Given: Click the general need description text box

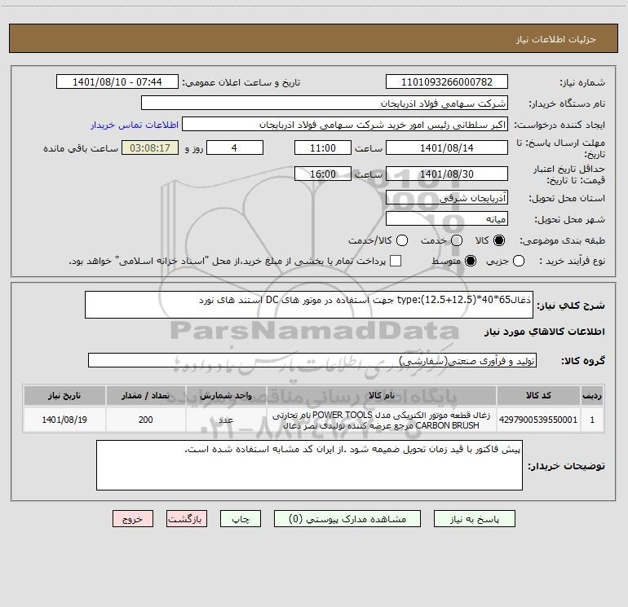Looking at the screenshot, I should 309,305.
